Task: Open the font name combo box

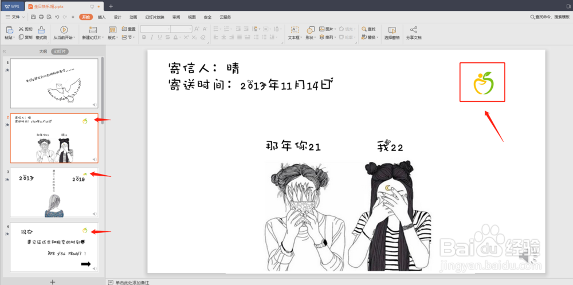Action: [155, 29]
